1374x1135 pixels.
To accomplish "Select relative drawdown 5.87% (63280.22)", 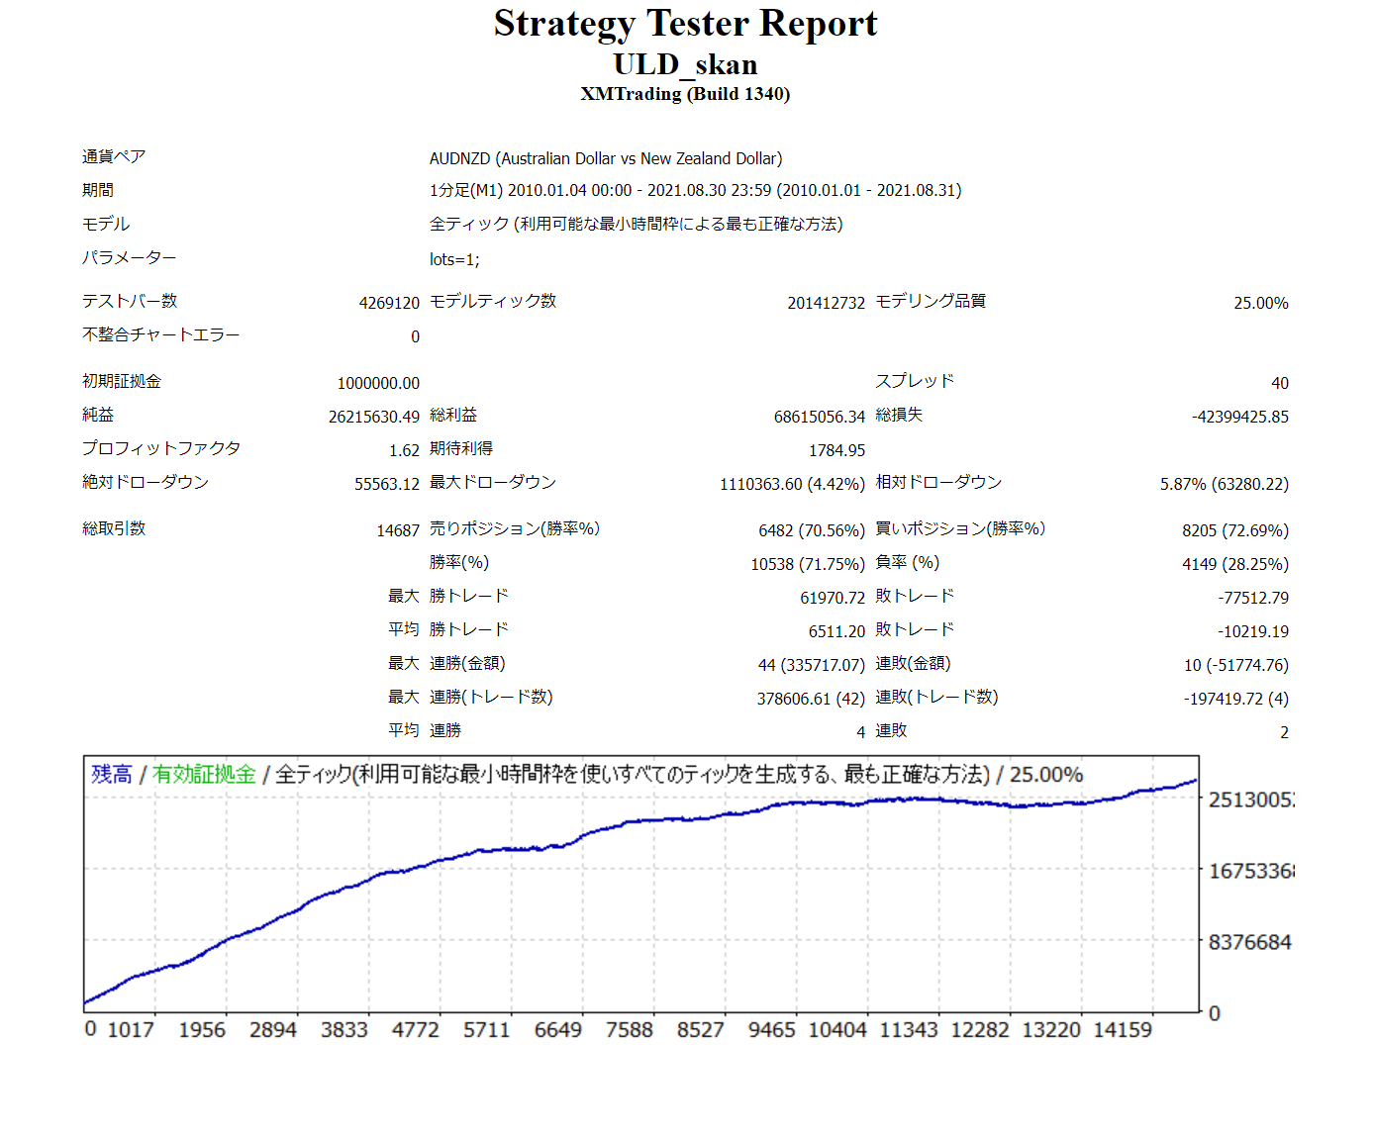I will (1224, 484).
